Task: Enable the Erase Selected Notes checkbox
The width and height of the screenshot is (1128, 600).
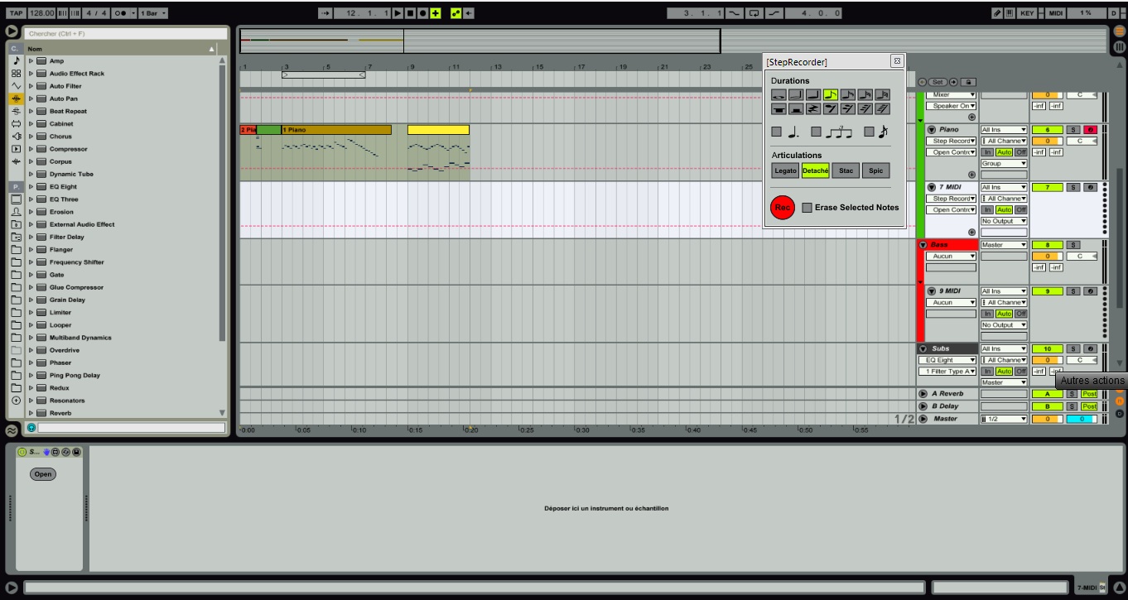Action: (807, 208)
